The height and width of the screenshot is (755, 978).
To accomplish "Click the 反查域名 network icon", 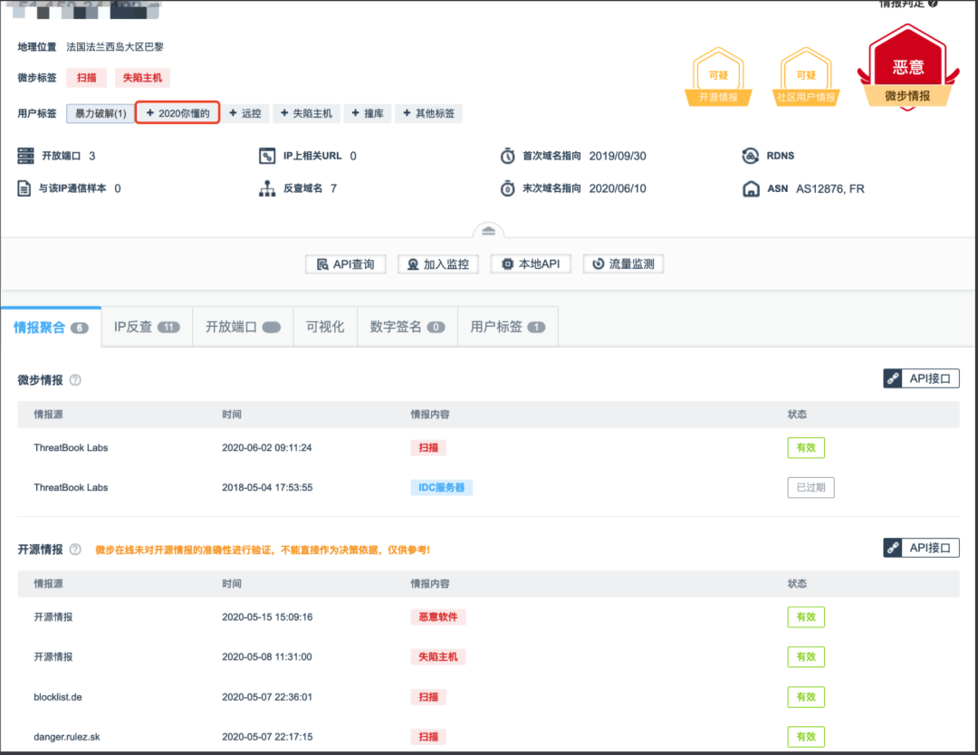I will [x=268, y=188].
